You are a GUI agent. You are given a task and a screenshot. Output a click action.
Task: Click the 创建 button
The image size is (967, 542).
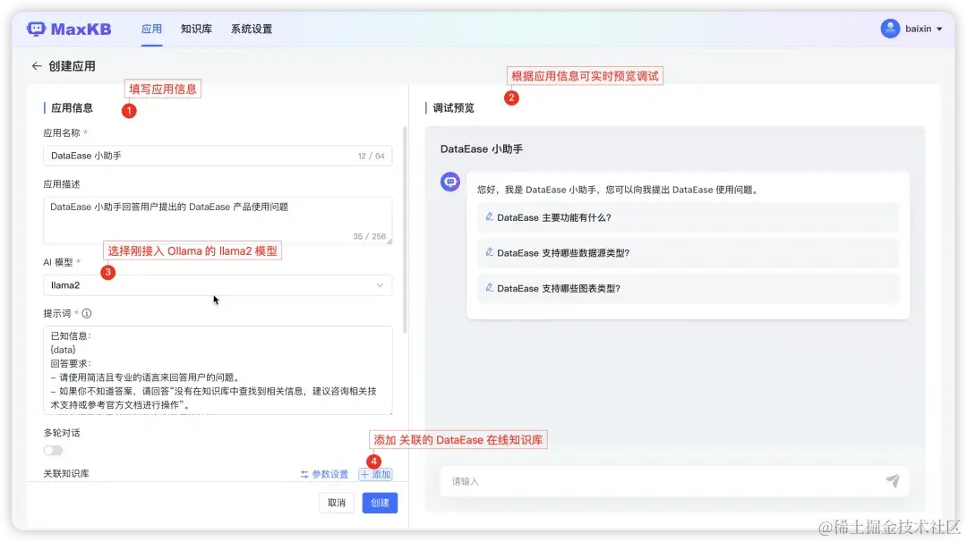point(380,503)
